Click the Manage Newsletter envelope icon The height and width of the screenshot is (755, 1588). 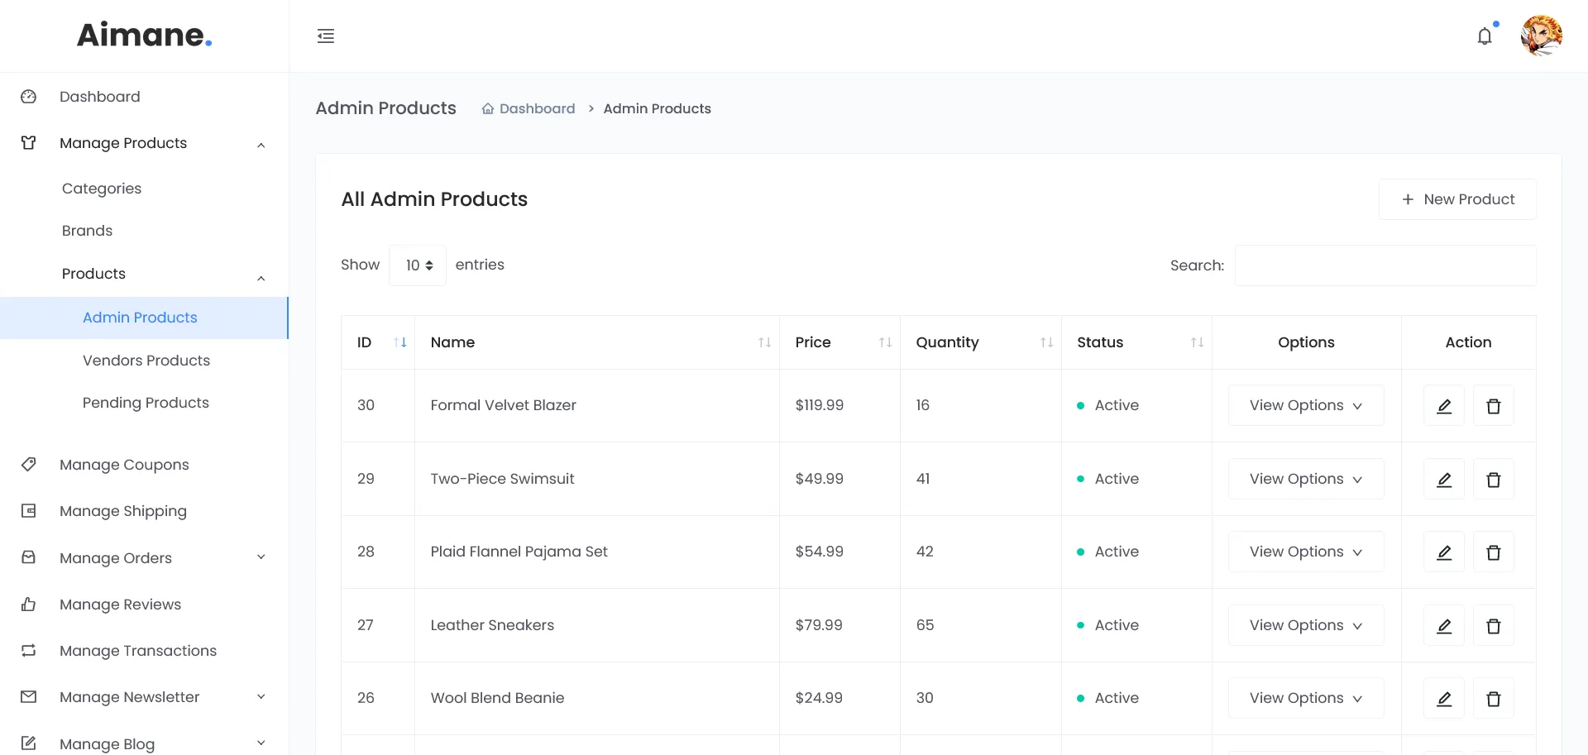[28, 697]
